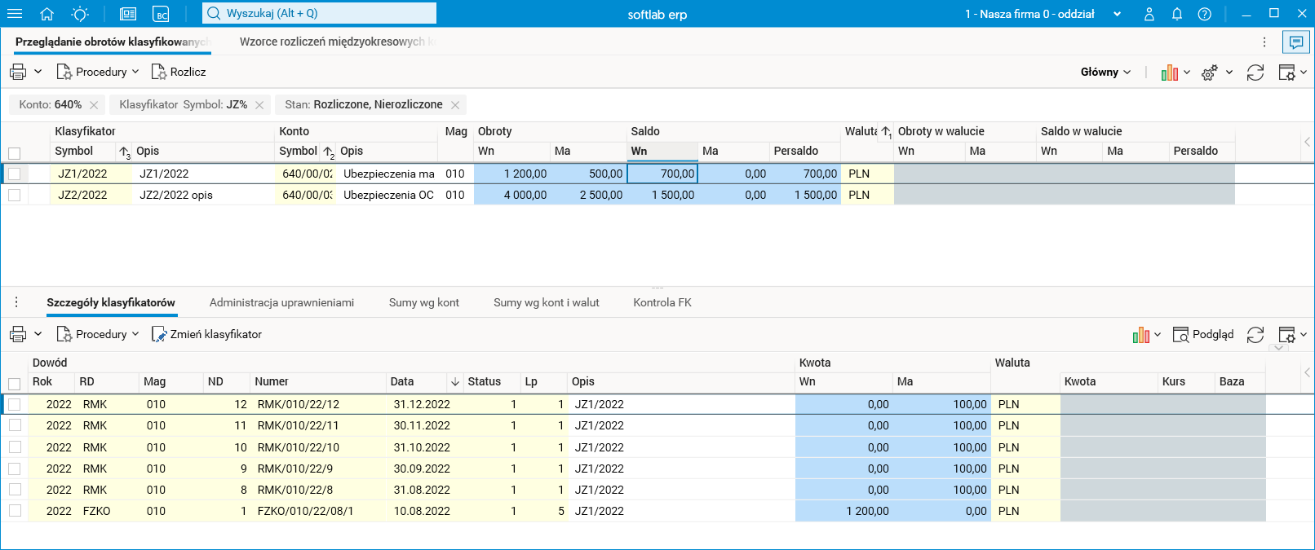This screenshot has height=550, width=1315.
Task: Open the top Procedury dropdown
Action: 98,72
